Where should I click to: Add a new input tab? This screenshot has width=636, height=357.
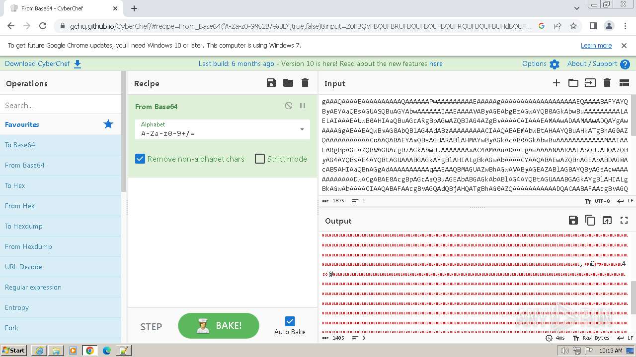556,83
